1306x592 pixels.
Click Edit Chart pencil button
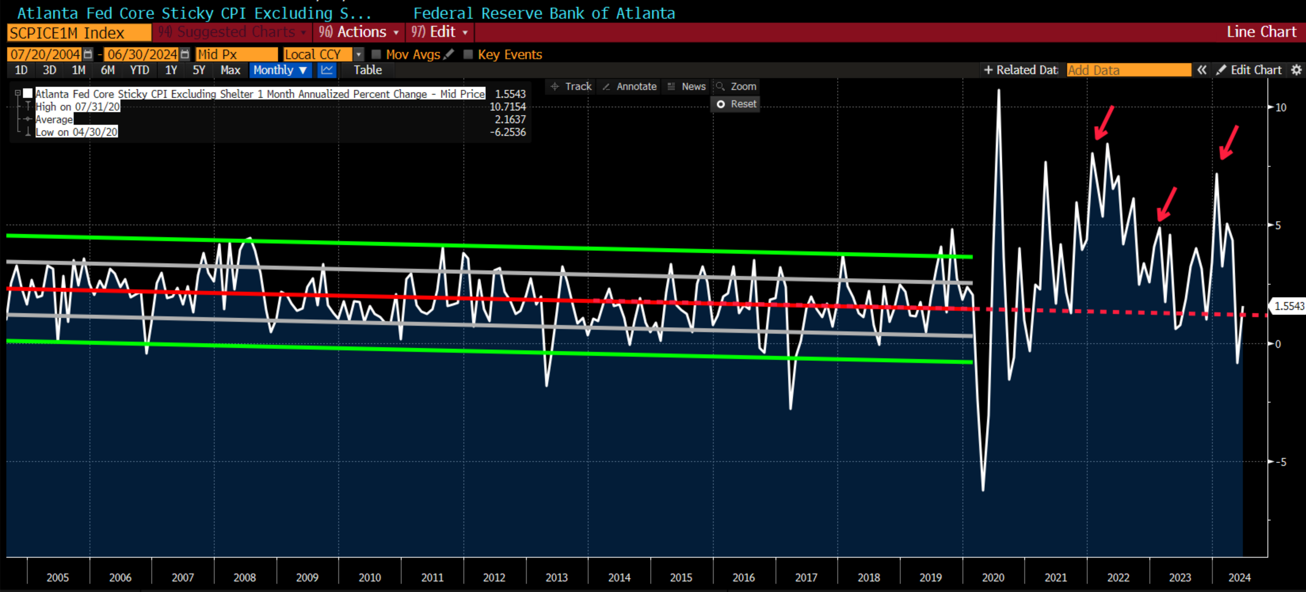click(x=1249, y=70)
